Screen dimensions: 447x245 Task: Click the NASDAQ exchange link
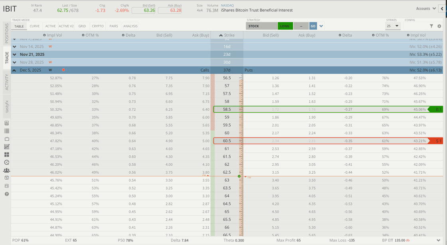tap(227, 6)
